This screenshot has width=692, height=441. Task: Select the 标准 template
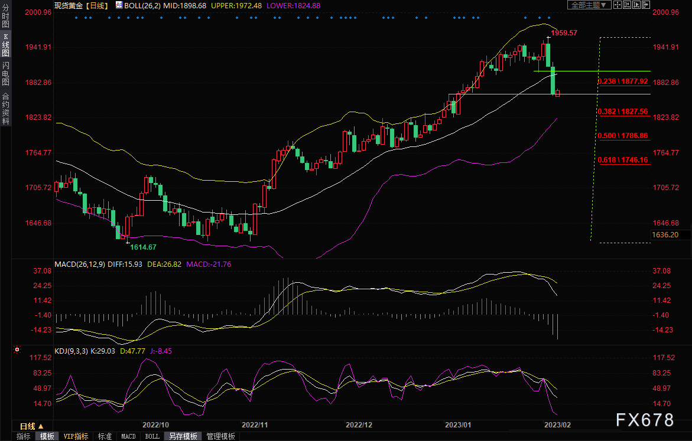(105, 436)
